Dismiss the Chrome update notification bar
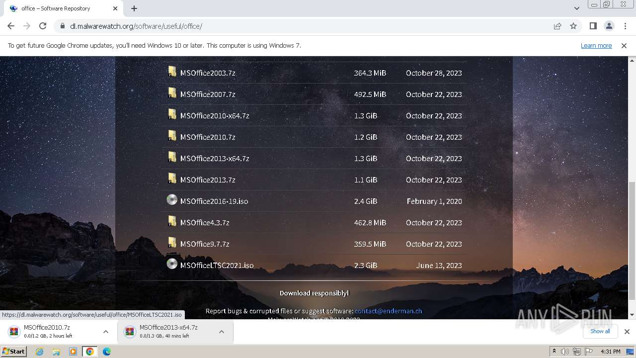This screenshot has height=358, width=636. (x=624, y=45)
